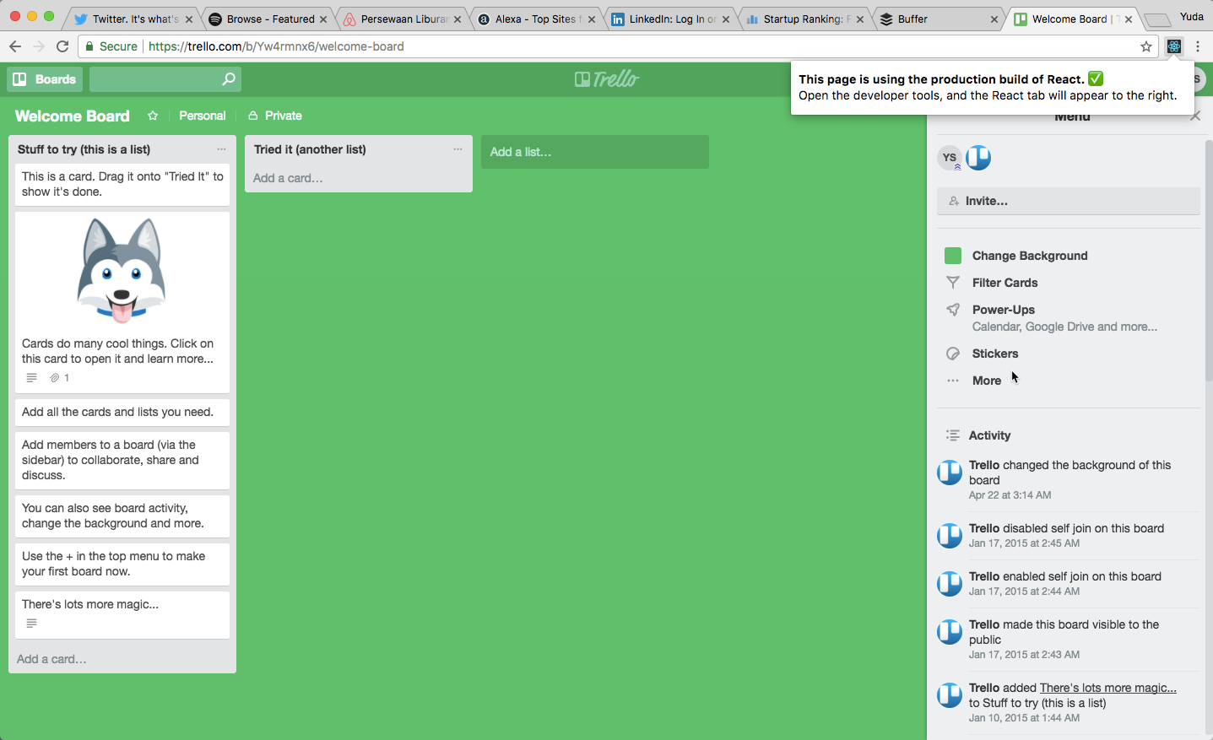This screenshot has width=1213, height=740.
Task: Switch to the LinkedIn: Log In tab
Action: [669, 19]
